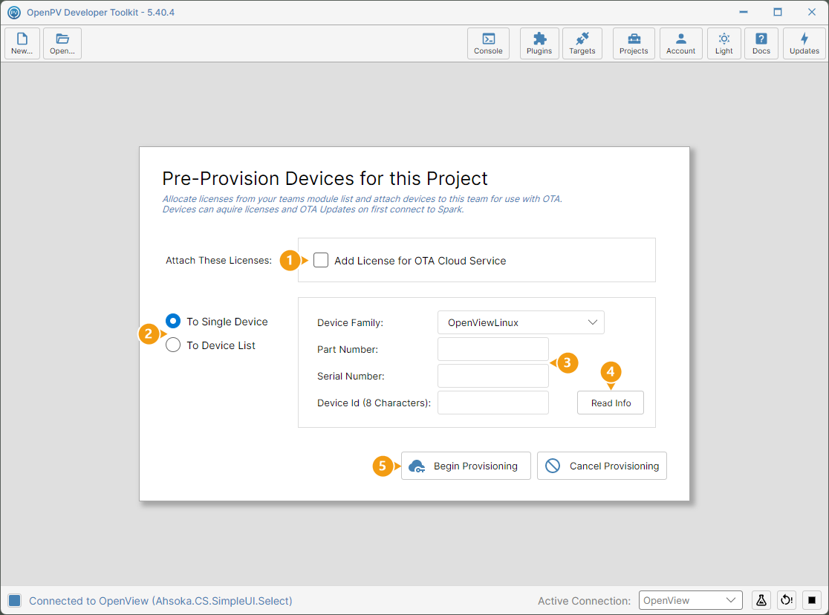Check for Updates via the lightning icon
Screen dimensions: 829x615
pyautogui.click(x=804, y=43)
